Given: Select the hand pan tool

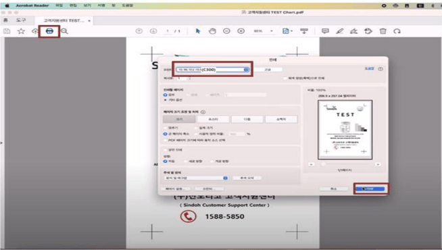Looking at the screenshot, I should point(212,31).
